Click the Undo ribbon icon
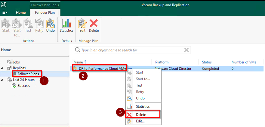The image size is (265, 127). pyautogui.click(x=50, y=26)
